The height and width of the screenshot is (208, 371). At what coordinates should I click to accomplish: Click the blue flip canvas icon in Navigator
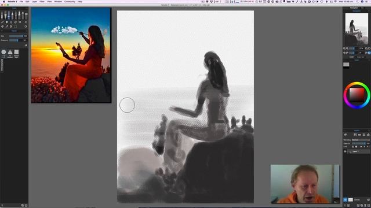click(x=369, y=53)
